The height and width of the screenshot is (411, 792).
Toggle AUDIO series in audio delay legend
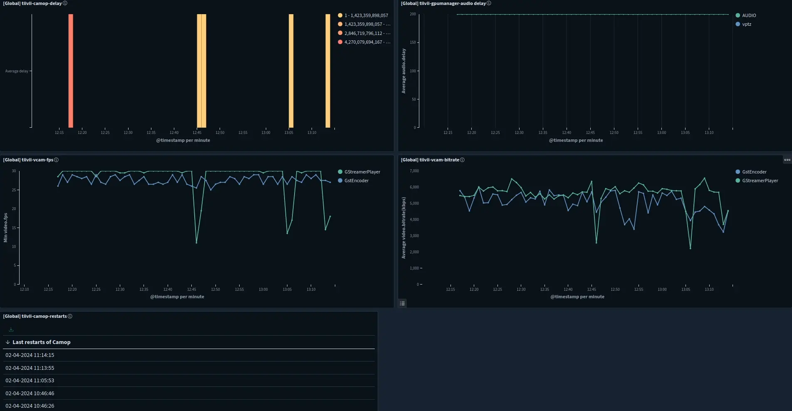[749, 15]
